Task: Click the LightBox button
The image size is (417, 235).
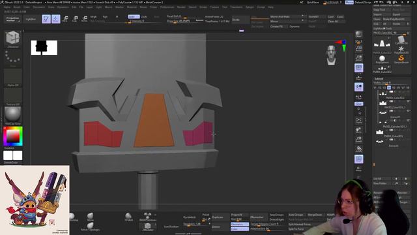Action: pos(31,19)
